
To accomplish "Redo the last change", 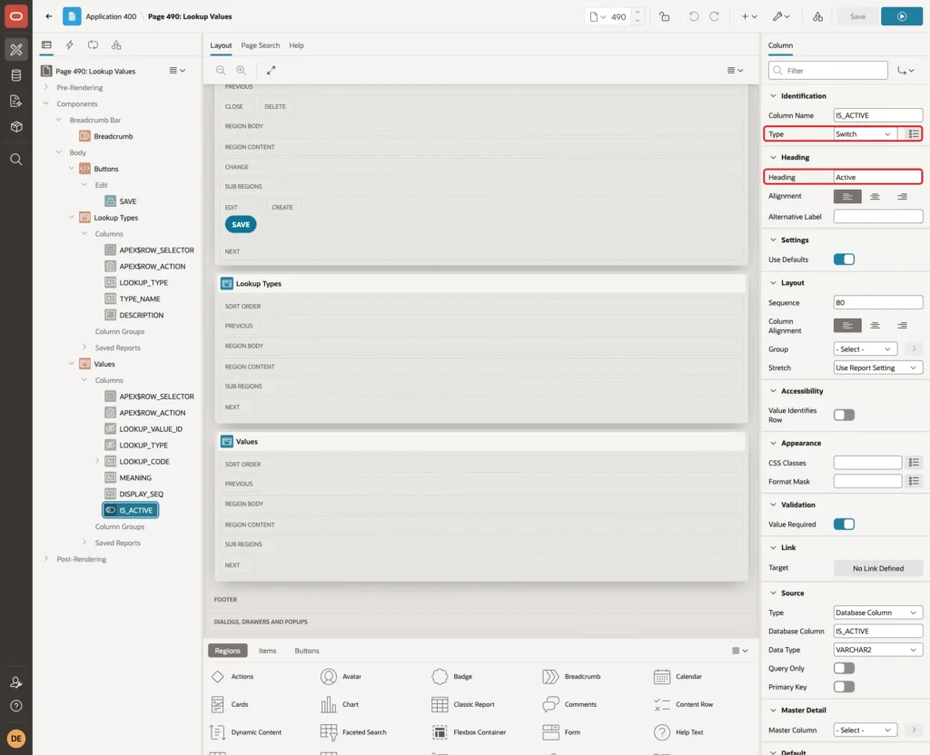I will [x=715, y=16].
